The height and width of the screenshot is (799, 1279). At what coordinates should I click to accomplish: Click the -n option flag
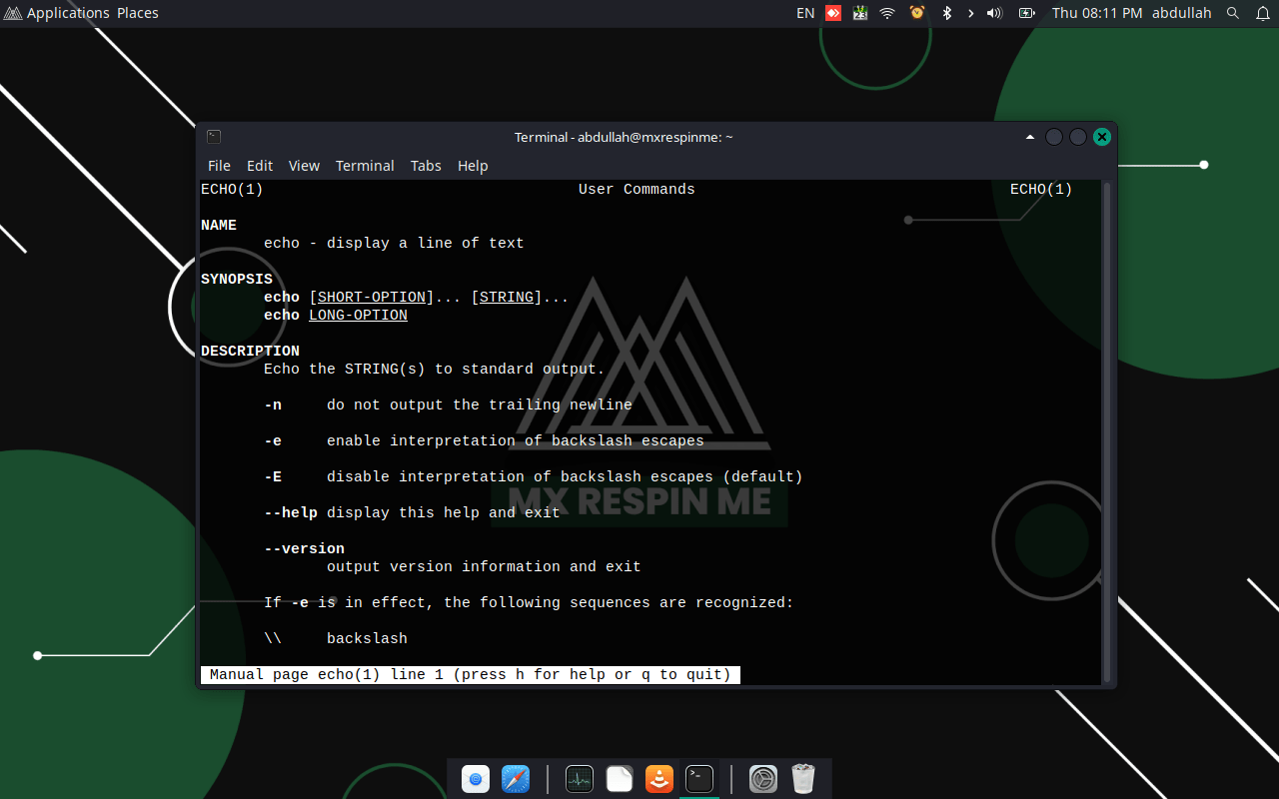coord(273,405)
